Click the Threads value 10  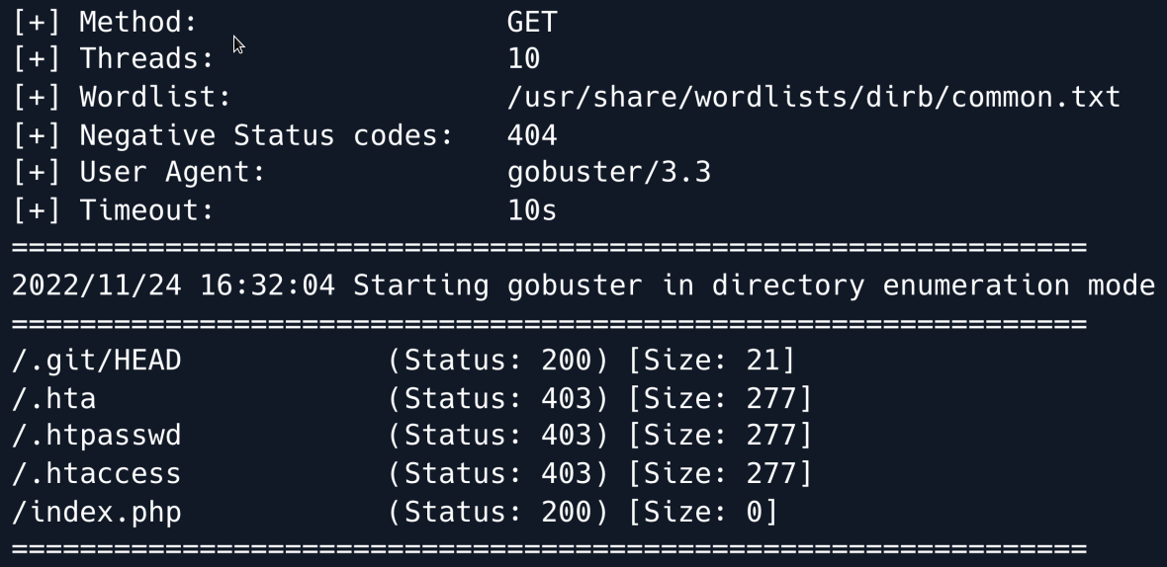[524, 59]
